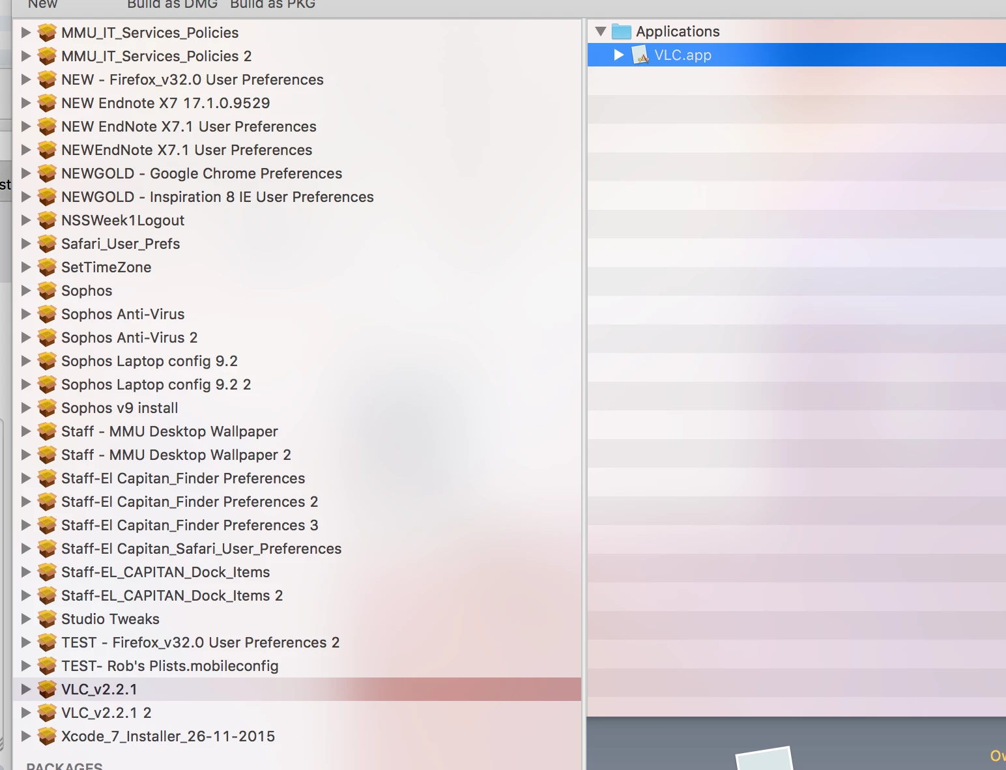Select Sophos Anti-Virus 2 text

click(x=129, y=337)
